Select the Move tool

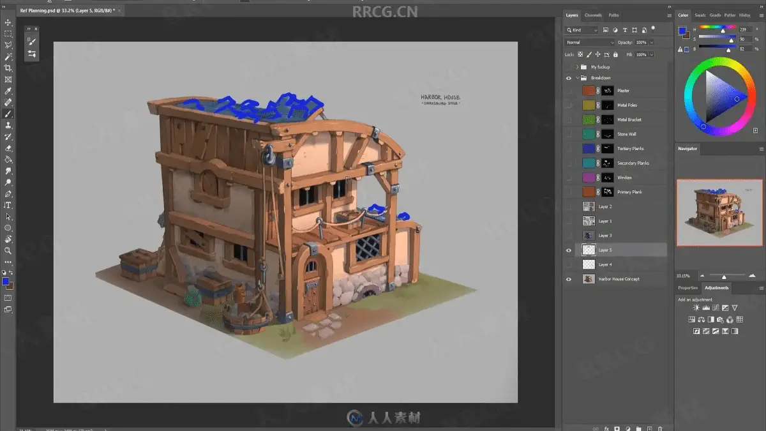[8, 22]
